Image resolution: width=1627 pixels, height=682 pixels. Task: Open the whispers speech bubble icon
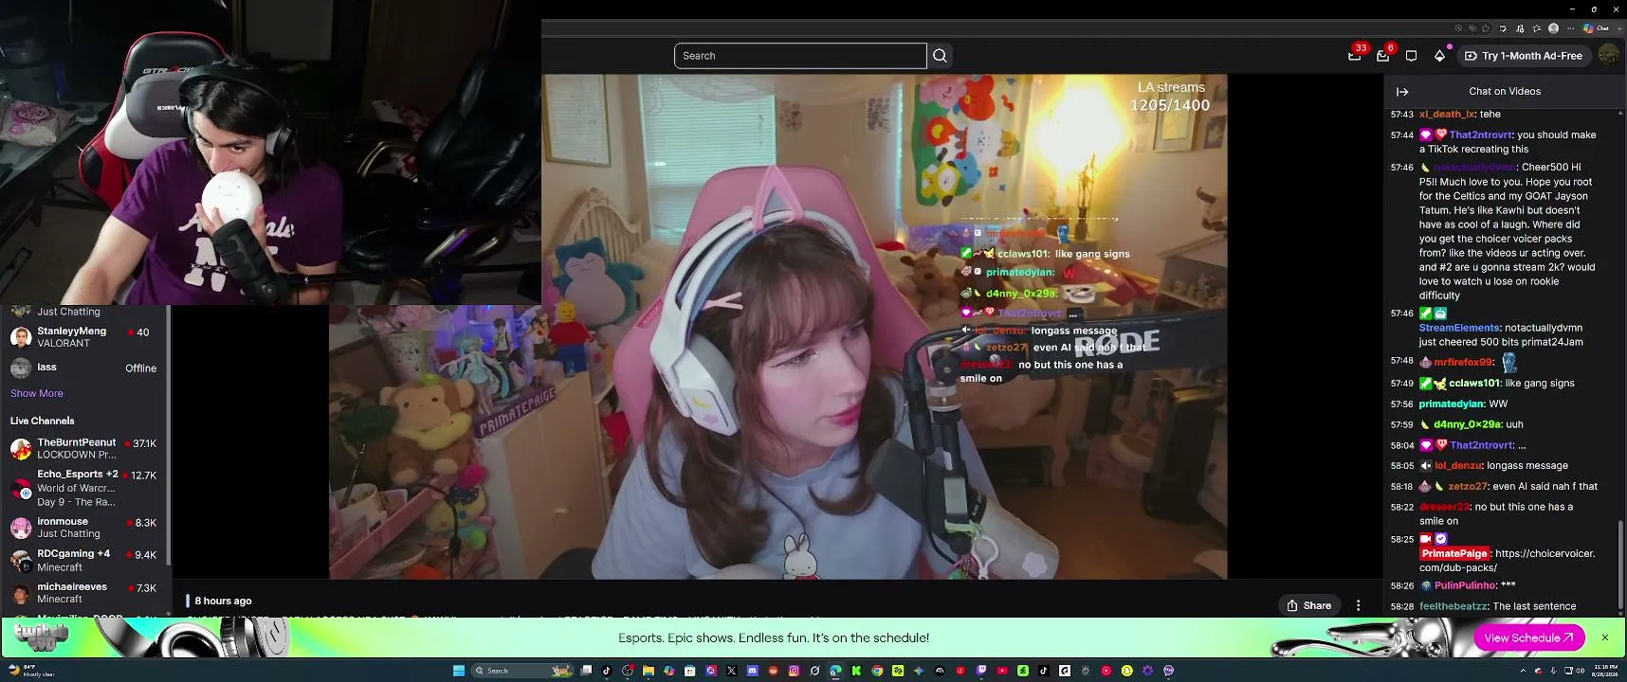(x=1412, y=56)
